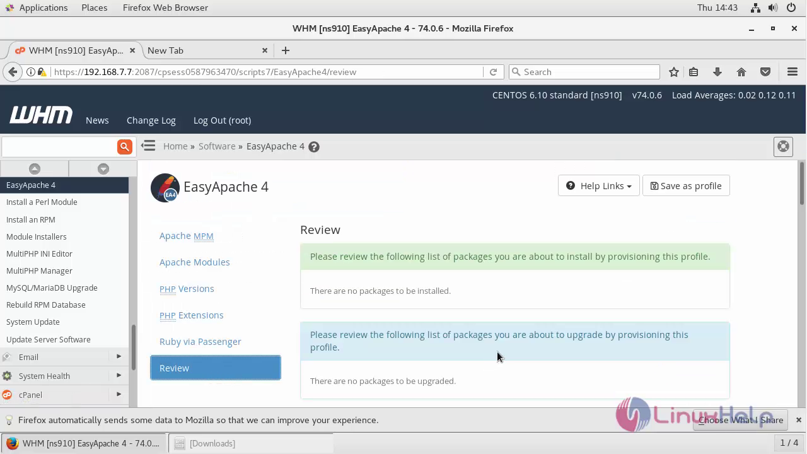Collapse all sidebar categories with up arrow

point(35,168)
